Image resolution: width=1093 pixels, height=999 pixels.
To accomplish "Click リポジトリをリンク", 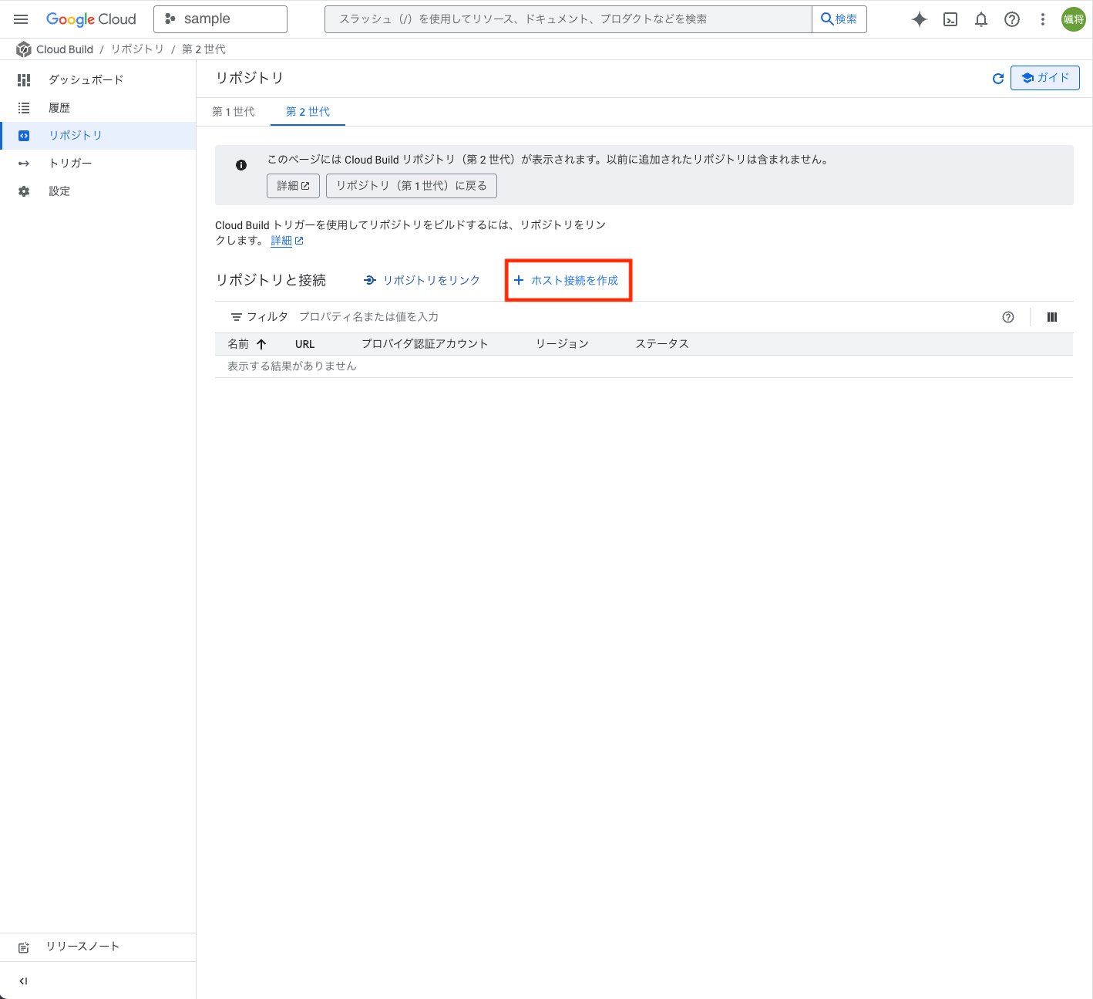I will (422, 280).
